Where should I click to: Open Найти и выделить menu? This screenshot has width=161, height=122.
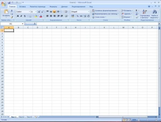pos(155,14)
